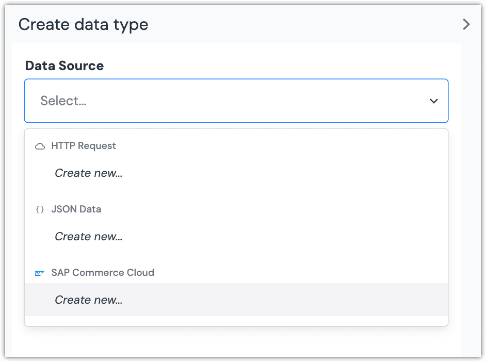Click the Select... placeholder text
The width and height of the screenshot is (486, 362).
click(x=63, y=101)
